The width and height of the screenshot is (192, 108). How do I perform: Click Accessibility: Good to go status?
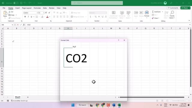coord(19,101)
